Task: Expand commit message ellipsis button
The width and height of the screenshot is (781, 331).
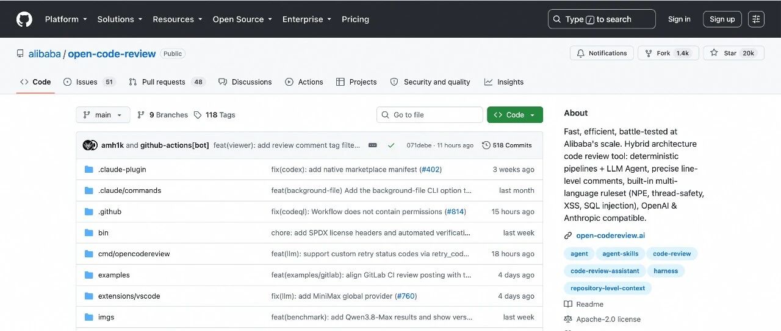Action: click(x=373, y=145)
